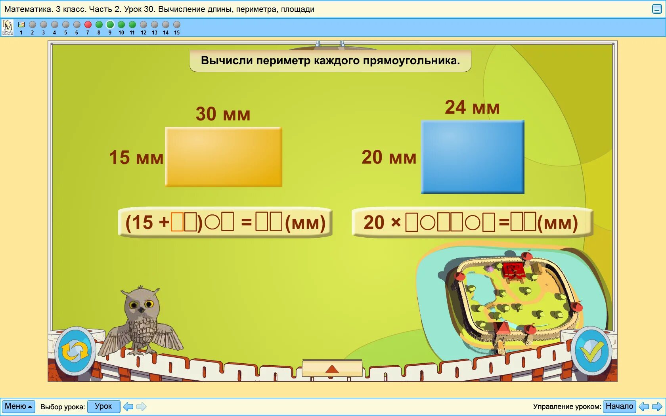Screen dimensions: 666x416
Task: Click the Начало button
Action: tap(619, 406)
